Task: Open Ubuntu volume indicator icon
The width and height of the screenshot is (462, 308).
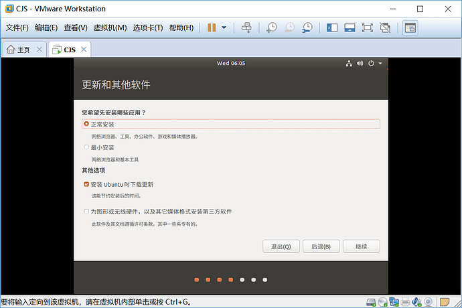Action: (x=360, y=64)
